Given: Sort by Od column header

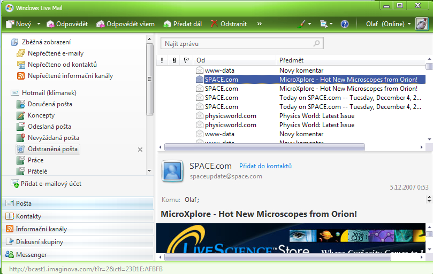Looking at the screenshot, I should [234, 60].
